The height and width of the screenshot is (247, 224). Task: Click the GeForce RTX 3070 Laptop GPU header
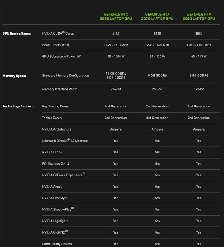point(157,16)
